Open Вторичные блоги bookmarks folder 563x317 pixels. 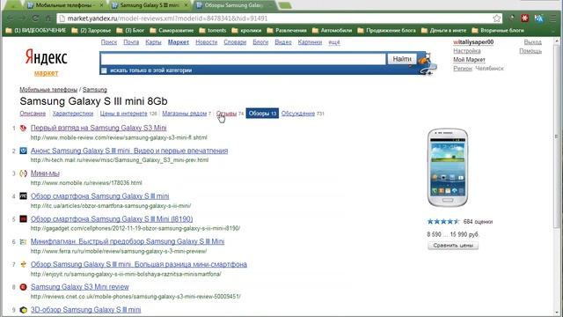coord(498,31)
